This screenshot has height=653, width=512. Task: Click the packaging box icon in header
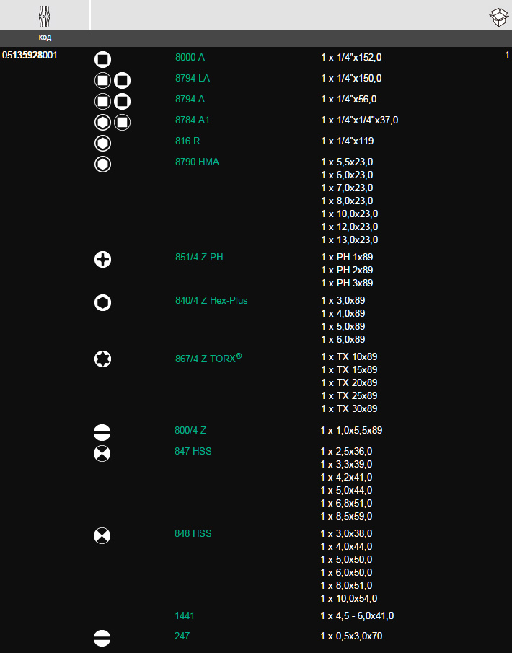(499, 17)
